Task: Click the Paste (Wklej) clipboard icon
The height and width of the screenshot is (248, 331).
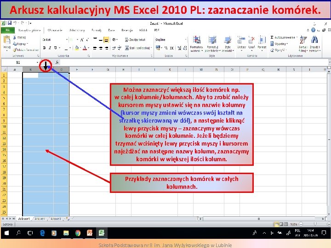Action: coord(7,40)
